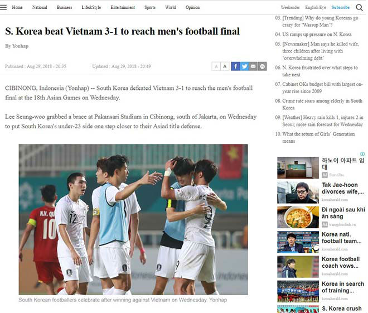Viewport: 368px width, 313px height.
Task: Click the main South Korean footballers photo
Action: click(x=133, y=219)
